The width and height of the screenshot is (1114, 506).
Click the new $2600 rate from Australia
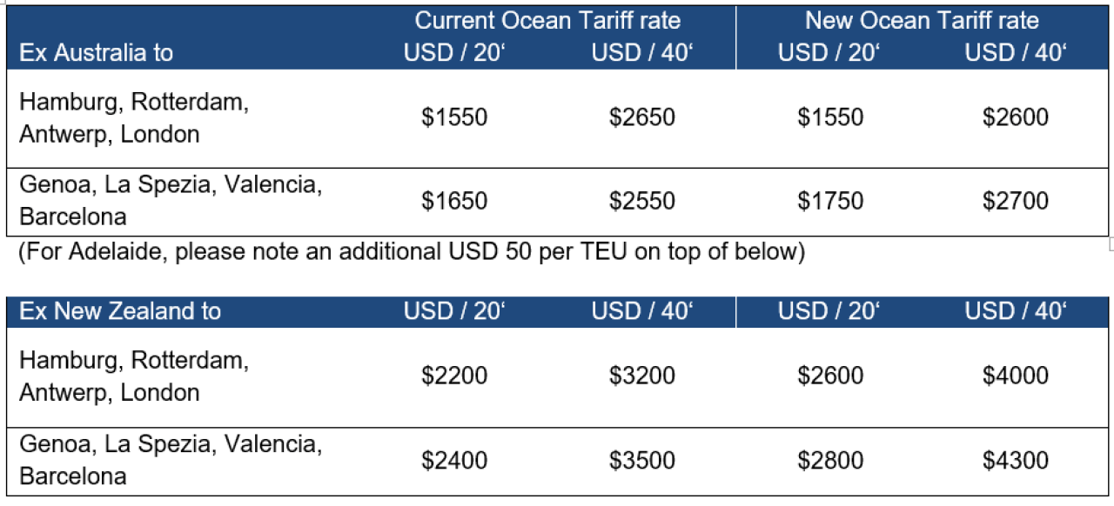click(x=1016, y=117)
